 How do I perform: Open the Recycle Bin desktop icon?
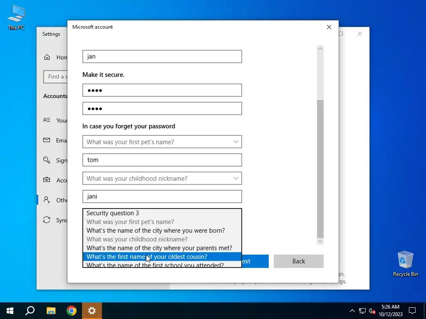[x=405, y=264]
